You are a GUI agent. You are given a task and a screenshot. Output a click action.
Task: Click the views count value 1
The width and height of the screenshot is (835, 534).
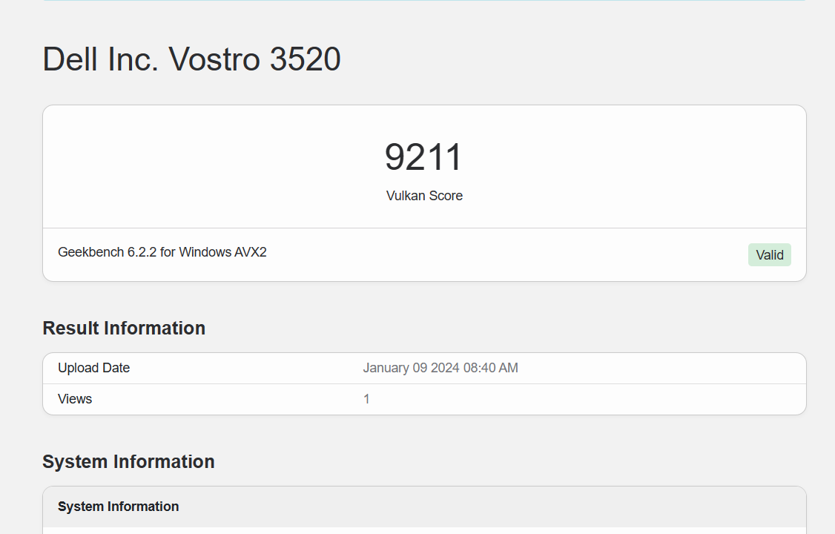366,399
